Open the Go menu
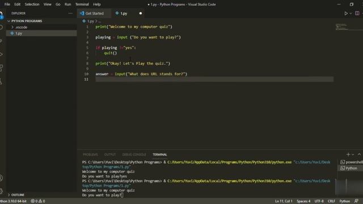 point(58,4)
